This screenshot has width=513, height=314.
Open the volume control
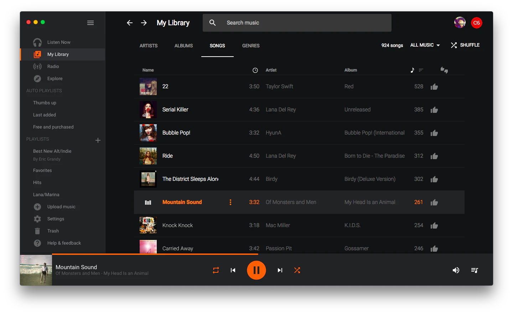(x=456, y=270)
